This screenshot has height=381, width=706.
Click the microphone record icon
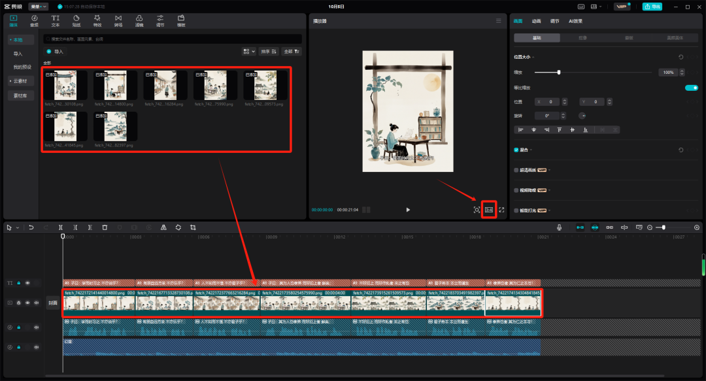coord(559,227)
